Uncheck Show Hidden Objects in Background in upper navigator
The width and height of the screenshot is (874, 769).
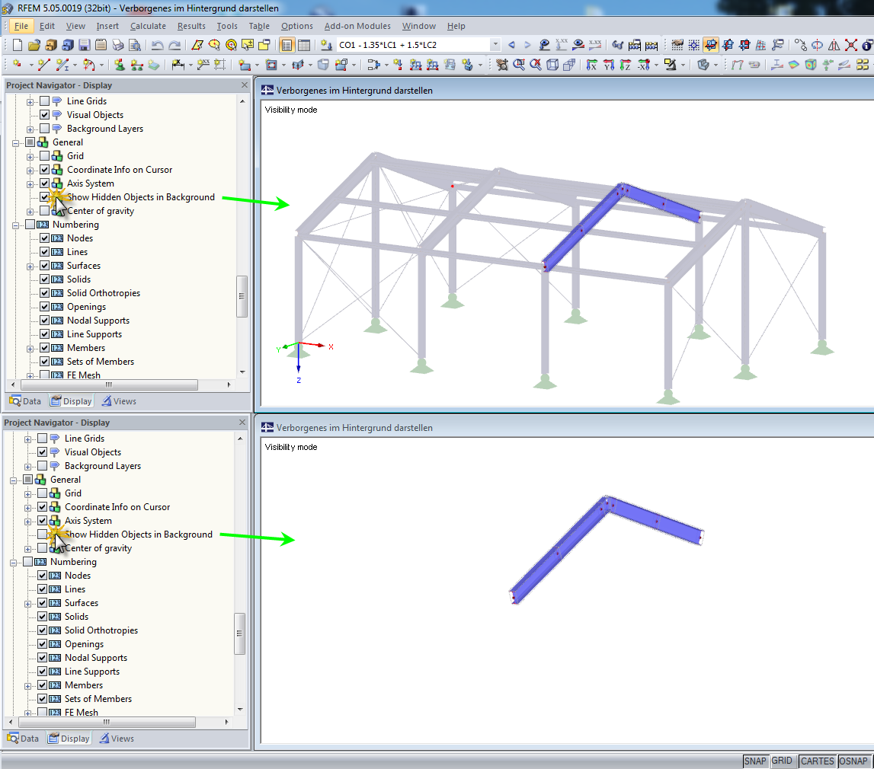pos(45,197)
